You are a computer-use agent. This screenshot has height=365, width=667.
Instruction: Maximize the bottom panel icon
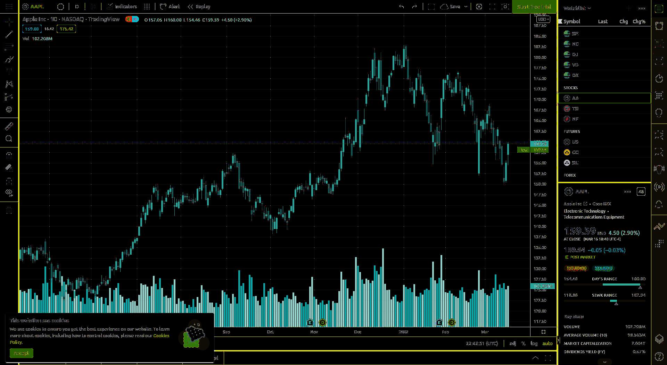pos(548,358)
